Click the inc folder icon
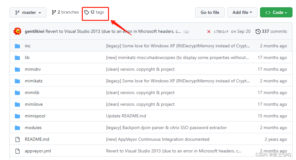The height and width of the screenshot is (160, 296). click(17, 46)
